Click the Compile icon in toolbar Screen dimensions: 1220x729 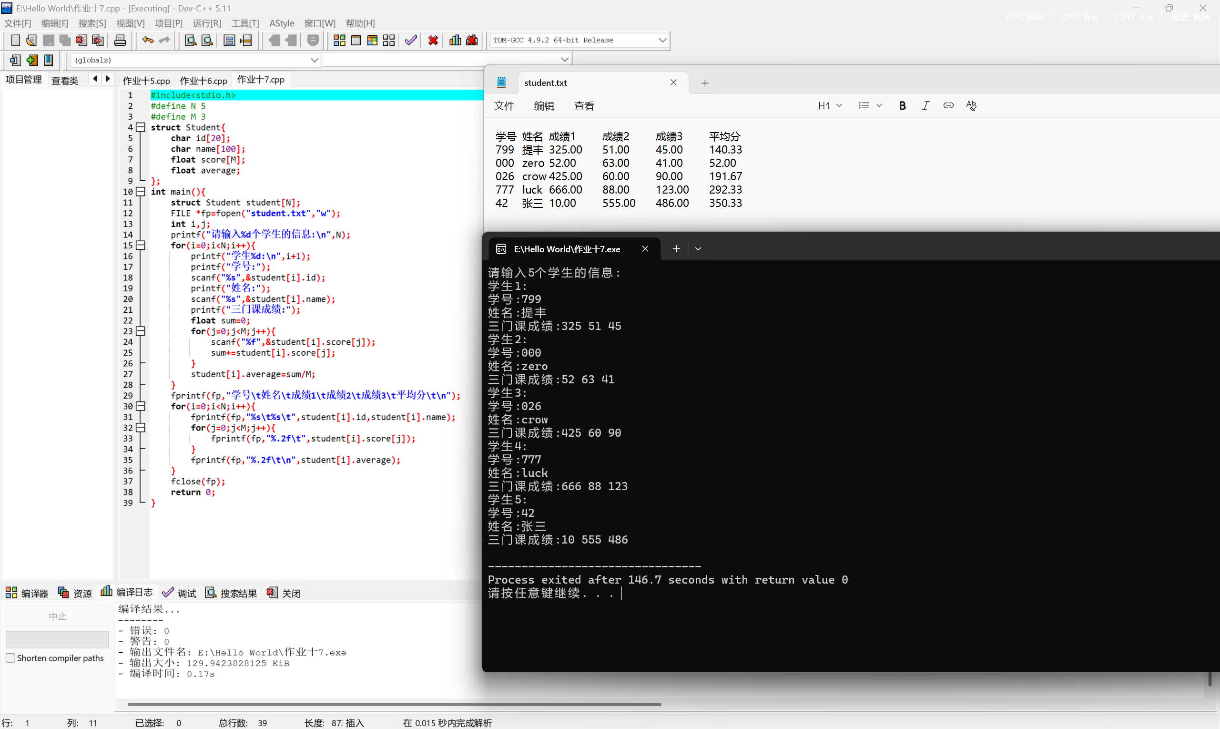[339, 40]
